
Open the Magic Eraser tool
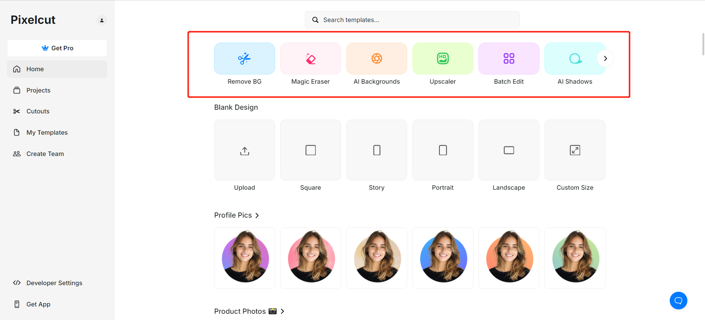[x=311, y=58]
